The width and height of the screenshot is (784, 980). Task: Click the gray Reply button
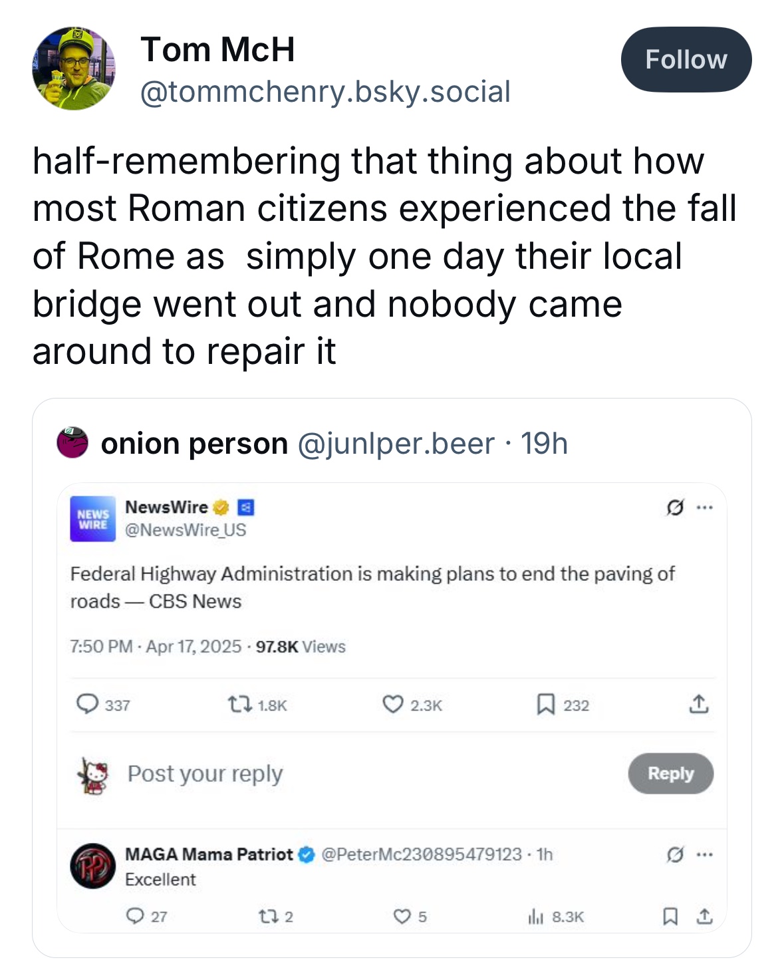(x=670, y=773)
